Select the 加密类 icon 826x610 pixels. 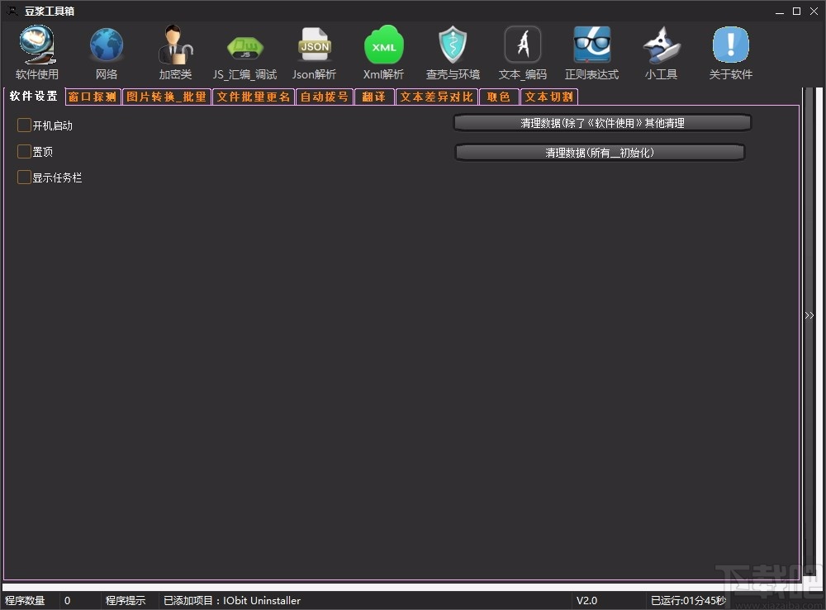(x=175, y=53)
